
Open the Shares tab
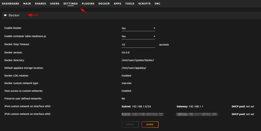coord(40,3)
